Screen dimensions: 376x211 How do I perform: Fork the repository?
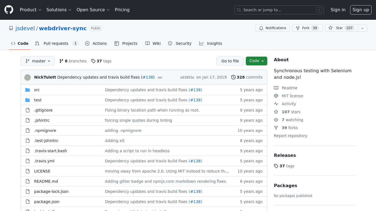(x=307, y=28)
